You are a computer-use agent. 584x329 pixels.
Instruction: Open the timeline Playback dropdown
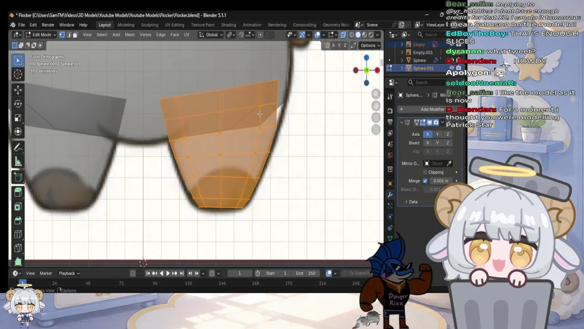(69, 273)
